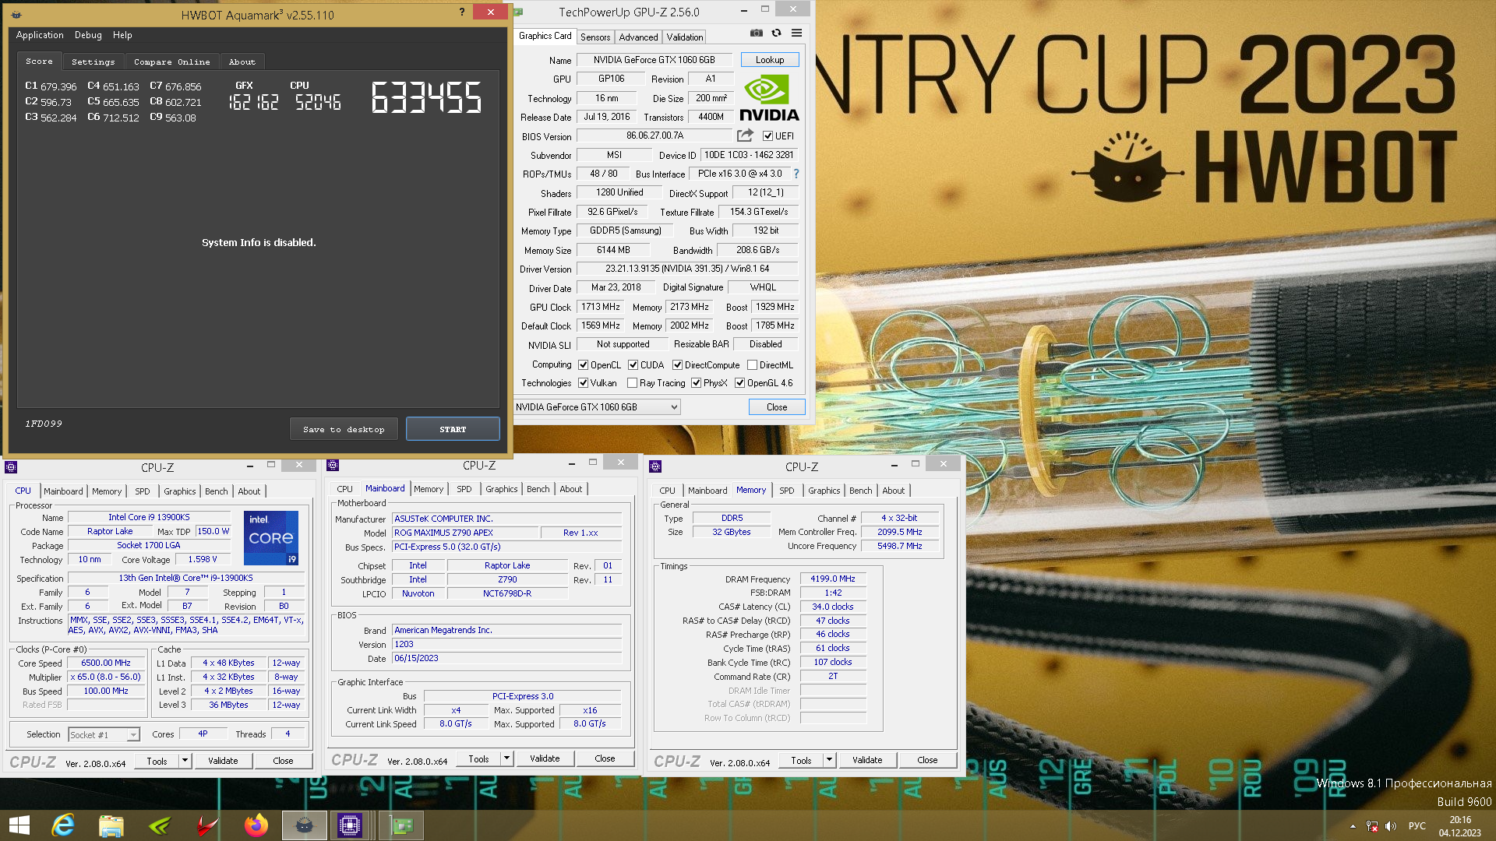The height and width of the screenshot is (841, 1496).
Task: Click the volume speaker tray icon
Action: 1391,826
